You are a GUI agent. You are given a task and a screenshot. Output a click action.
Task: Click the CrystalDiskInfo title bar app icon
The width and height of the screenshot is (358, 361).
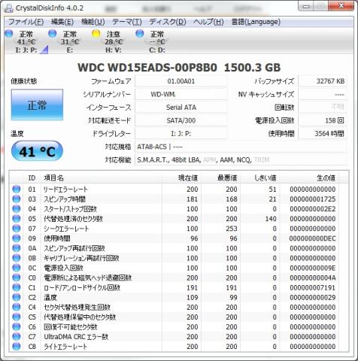[x=9, y=8]
